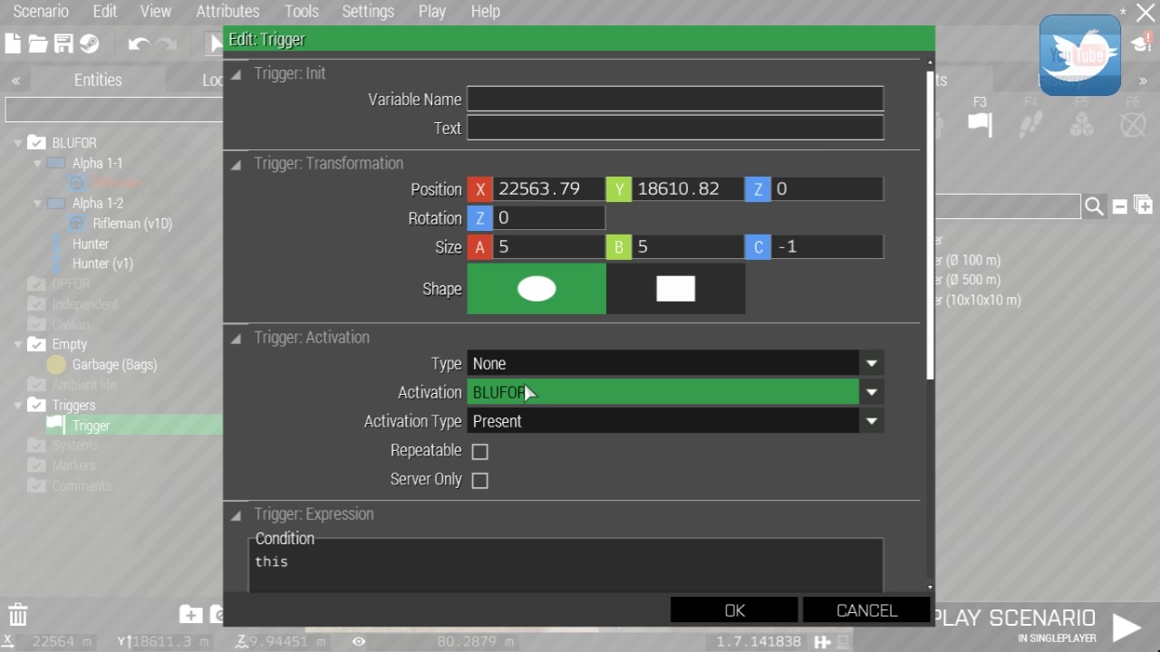1160x652 pixels.
Task: Open the trigger Type dropdown
Action: [675, 363]
